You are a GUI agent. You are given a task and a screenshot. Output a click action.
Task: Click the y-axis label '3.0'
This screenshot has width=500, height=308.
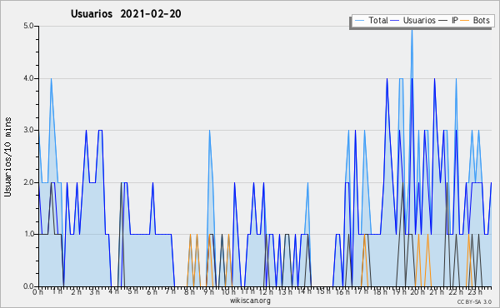coord(28,130)
